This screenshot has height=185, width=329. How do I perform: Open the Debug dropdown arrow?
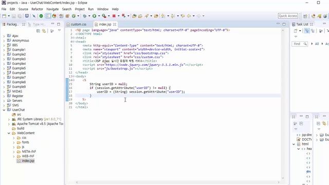89,16
